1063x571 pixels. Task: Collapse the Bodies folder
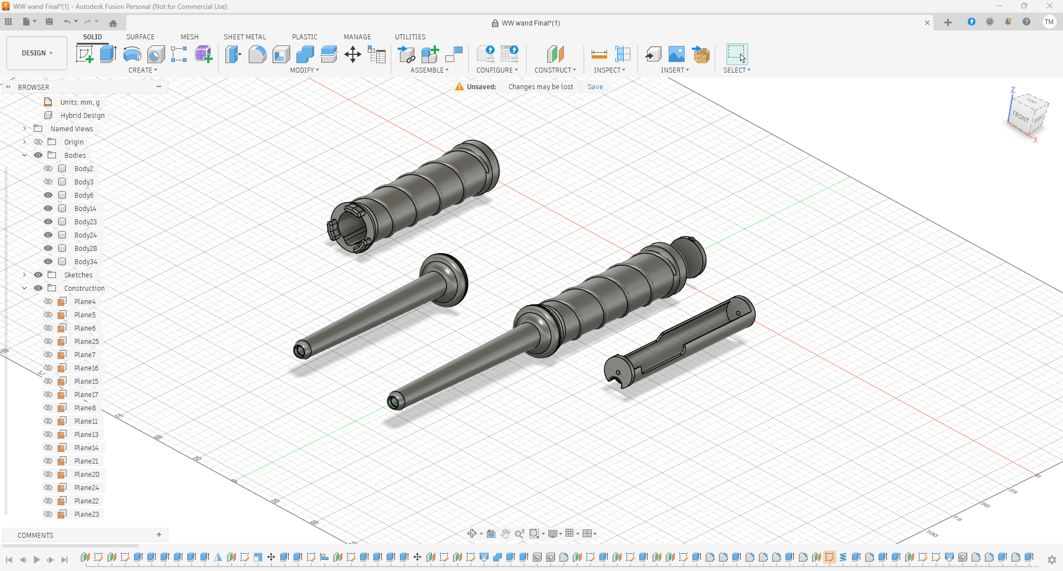click(24, 155)
